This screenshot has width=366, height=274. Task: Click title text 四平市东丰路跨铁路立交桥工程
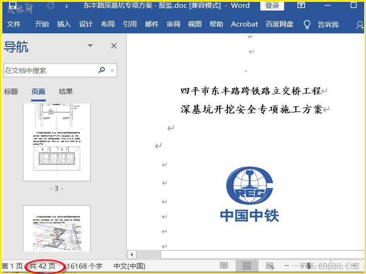(x=251, y=91)
